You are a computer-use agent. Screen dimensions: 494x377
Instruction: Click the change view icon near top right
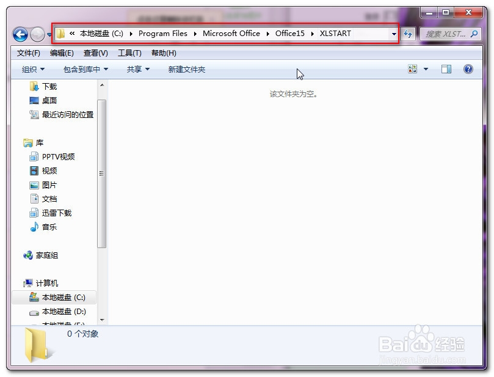(413, 68)
